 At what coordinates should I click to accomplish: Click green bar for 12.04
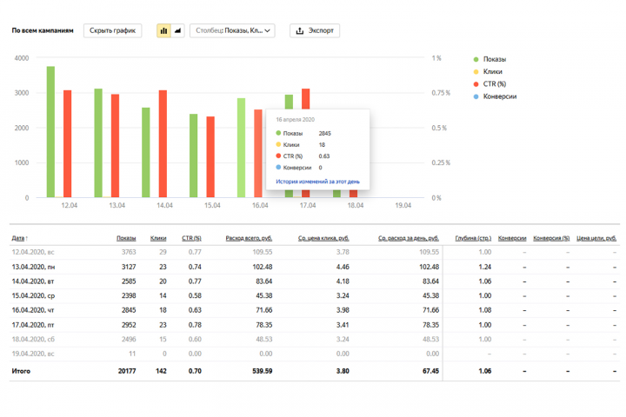point(50,132)
